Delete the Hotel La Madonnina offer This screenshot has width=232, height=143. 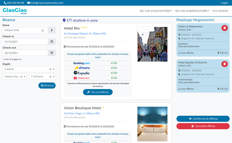224,28
